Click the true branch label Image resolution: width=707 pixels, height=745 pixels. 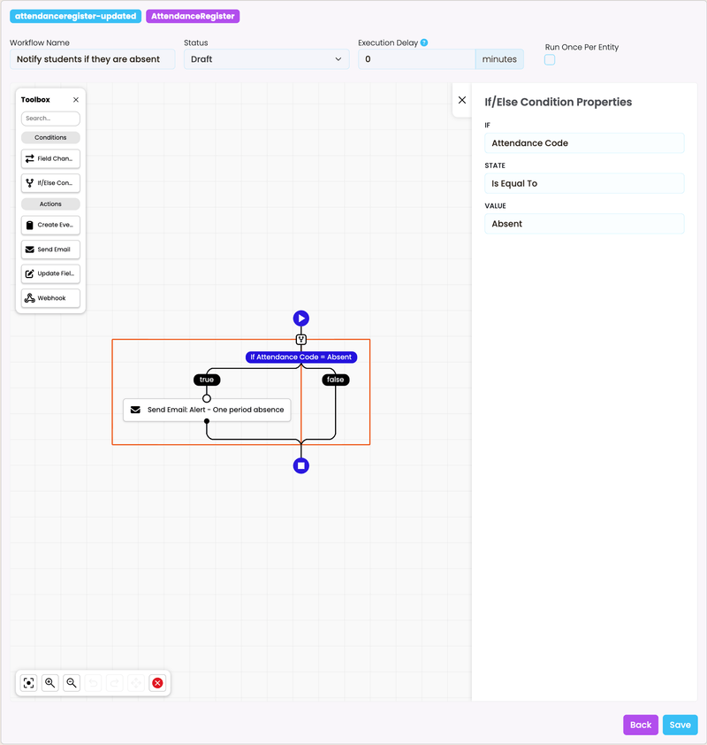click(207, 380)
